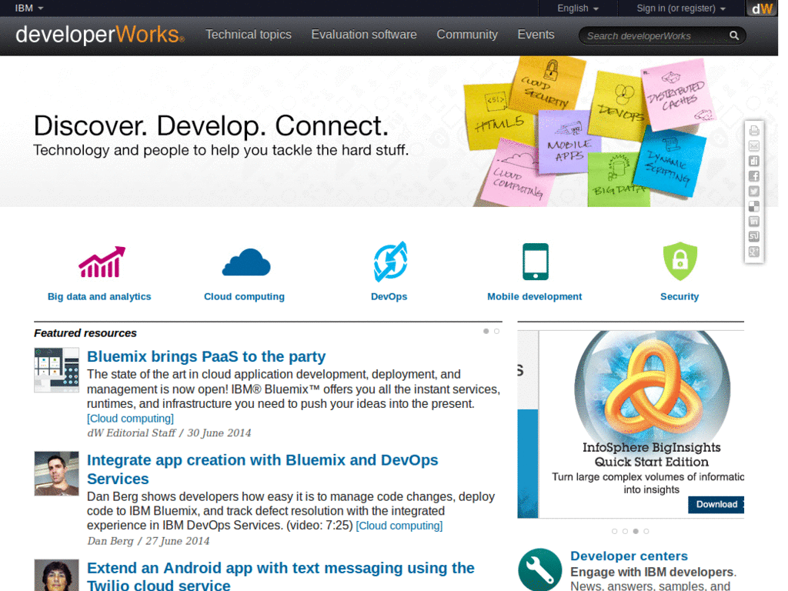Viewport: 788px width, 591px height.
Task: Open Big data and analytics link
Action: [99, 296]
